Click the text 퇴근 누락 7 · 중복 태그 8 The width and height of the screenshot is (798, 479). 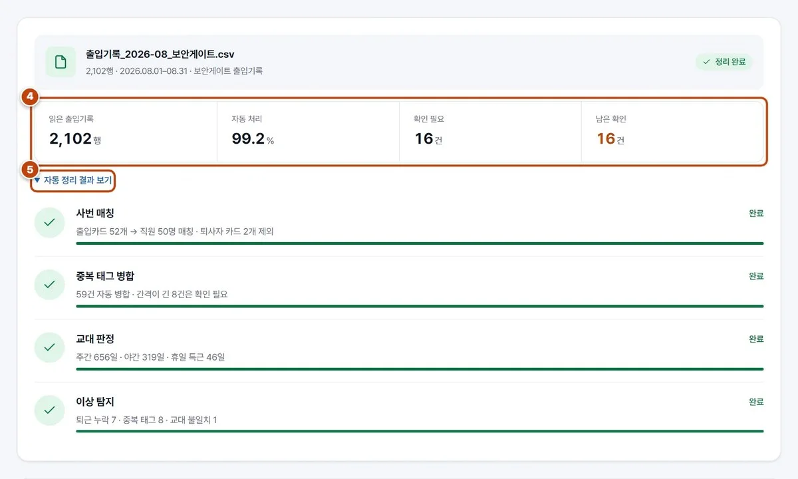[120, 420]
